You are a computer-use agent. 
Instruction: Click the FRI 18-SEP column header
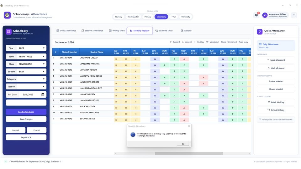click(x=203, y=52)
